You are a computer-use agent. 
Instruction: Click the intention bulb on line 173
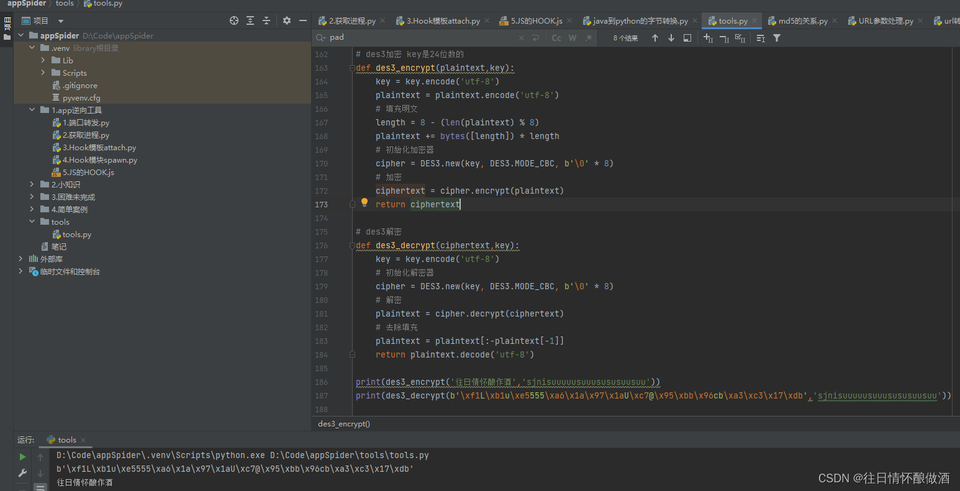(x=365, y=202)
